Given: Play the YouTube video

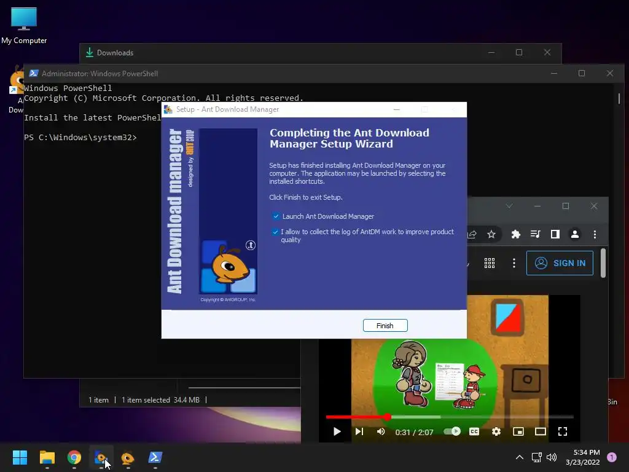Looking at the screenshot, I should pos(337,431).
